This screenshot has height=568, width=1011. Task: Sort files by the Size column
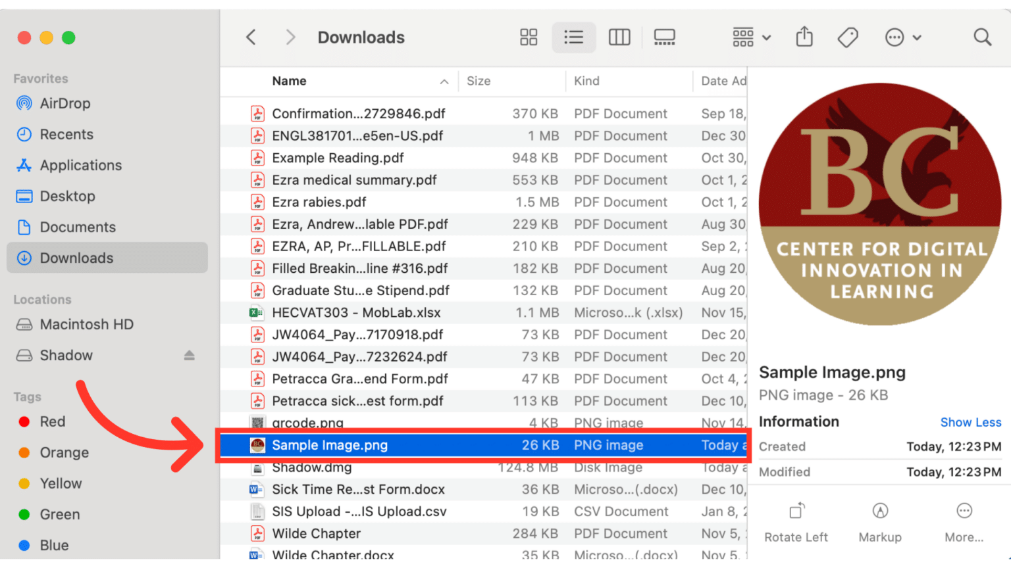pyautogui.click(x=479, y=81)
